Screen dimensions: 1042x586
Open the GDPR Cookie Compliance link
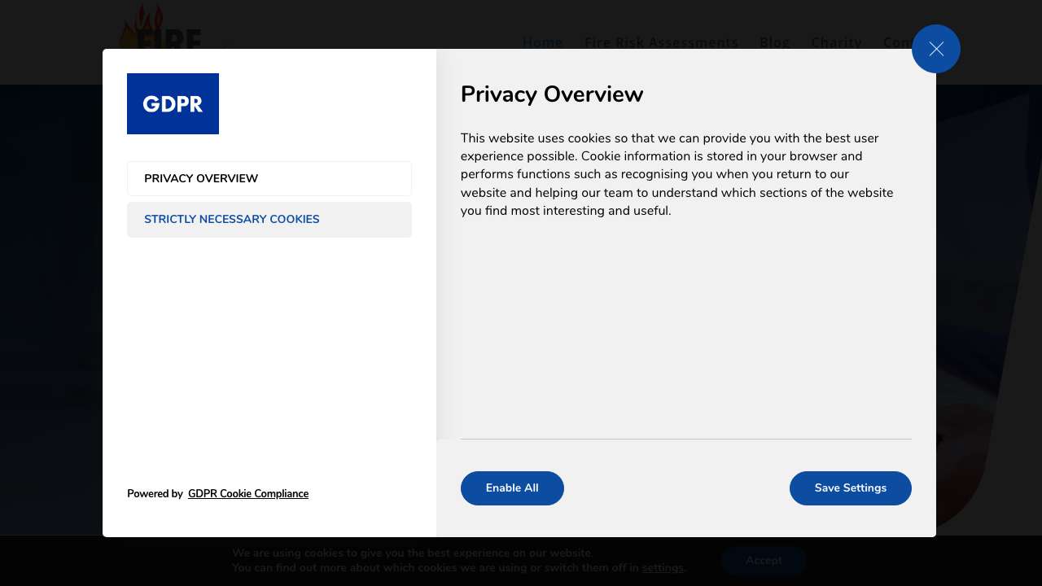[247, 494]
